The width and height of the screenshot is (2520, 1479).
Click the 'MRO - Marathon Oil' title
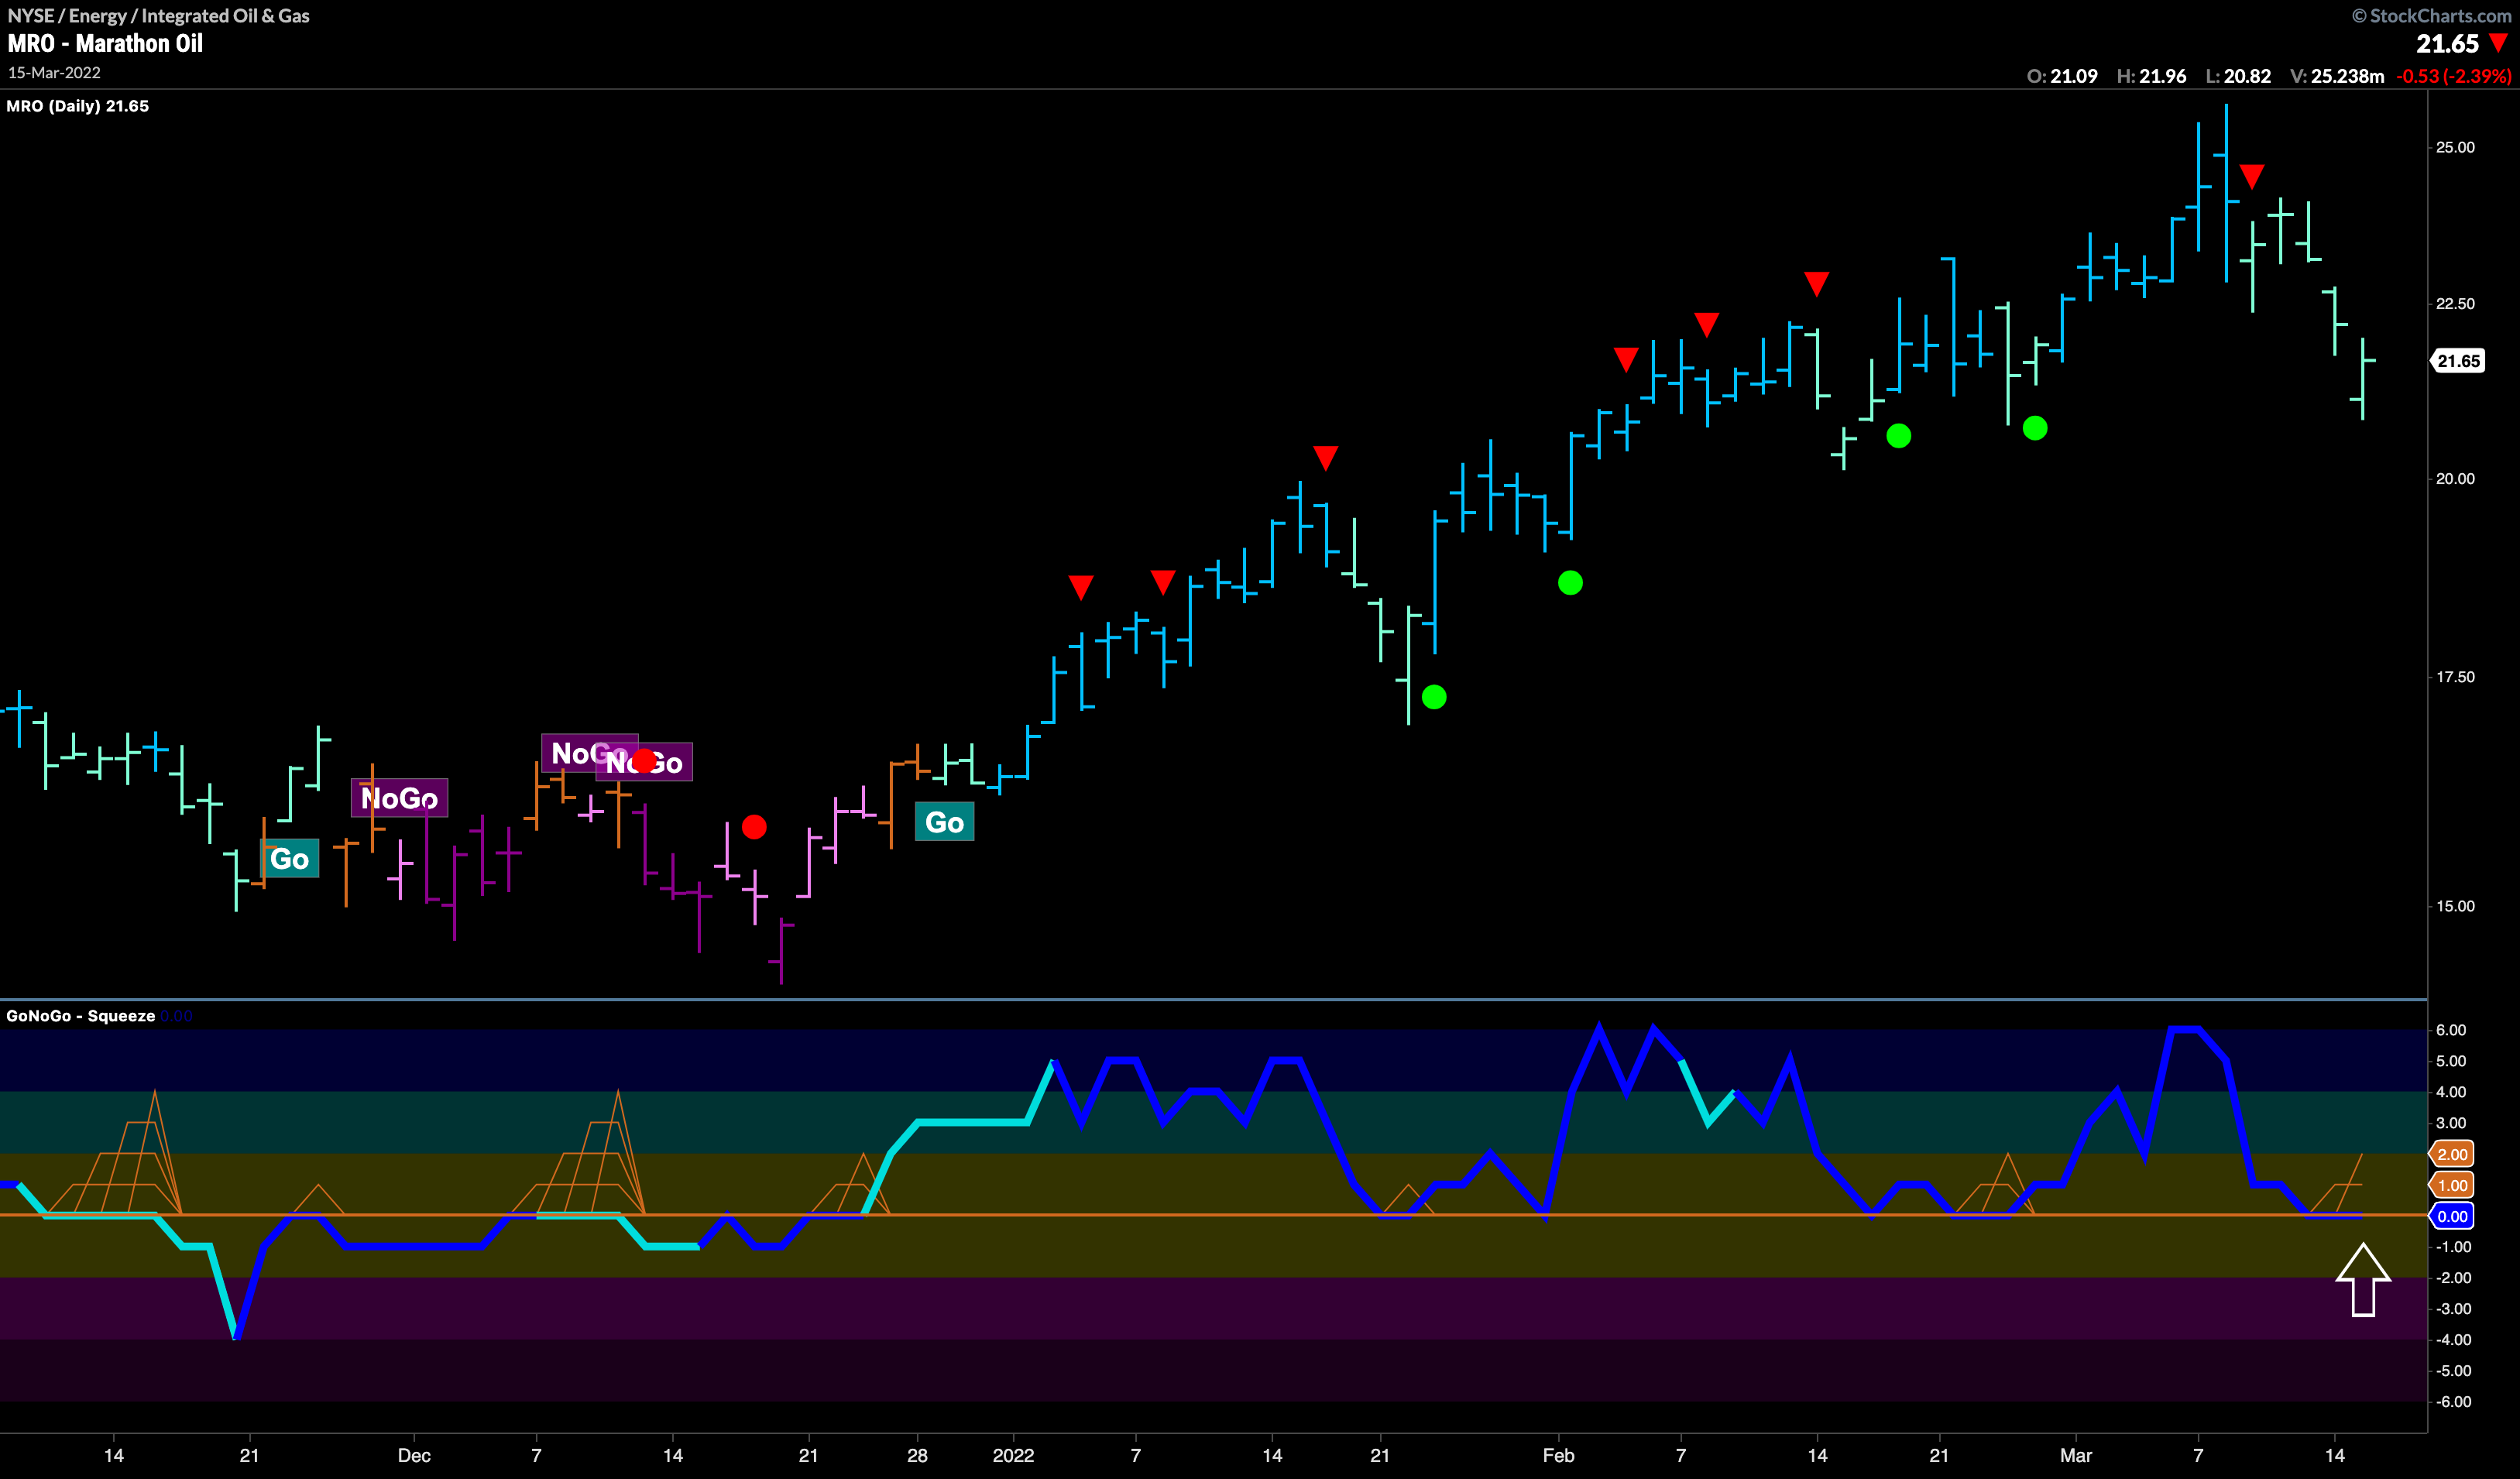[105, 43]
